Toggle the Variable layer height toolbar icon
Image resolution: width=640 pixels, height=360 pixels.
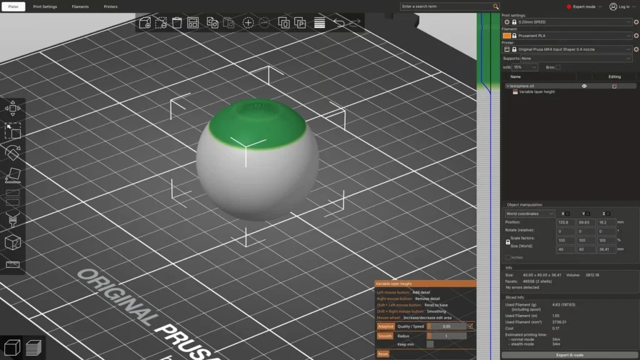(319, 23)
